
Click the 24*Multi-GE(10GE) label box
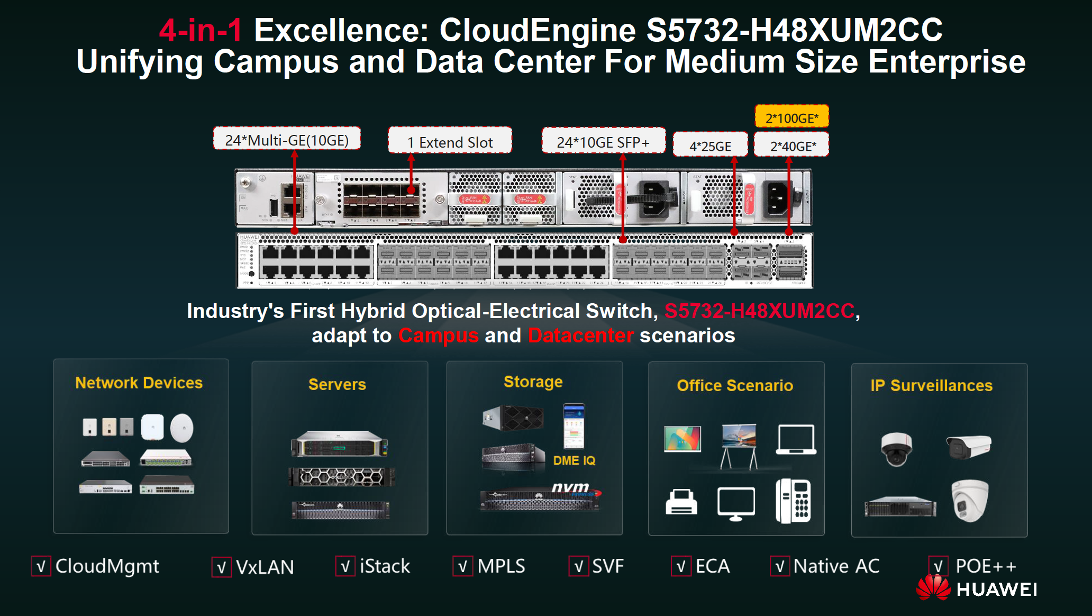coord(287,139)
